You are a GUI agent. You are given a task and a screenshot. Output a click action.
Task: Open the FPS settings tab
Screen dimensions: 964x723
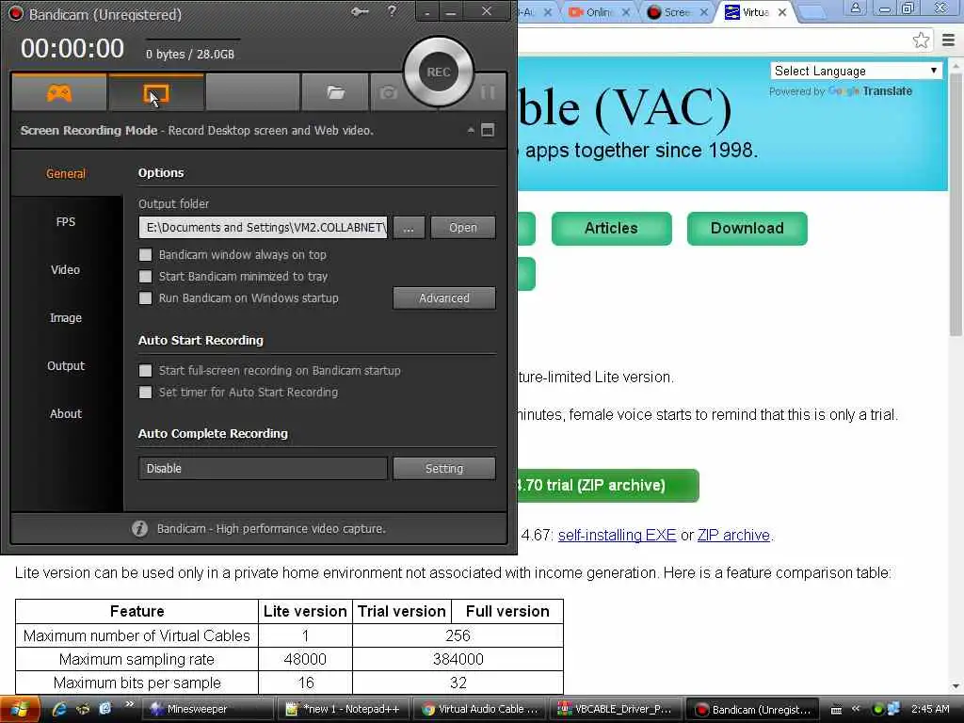[x=66, y=221]
